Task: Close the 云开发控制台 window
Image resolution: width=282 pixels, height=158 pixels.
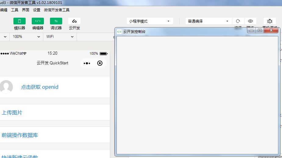Action: coord(271,31)
